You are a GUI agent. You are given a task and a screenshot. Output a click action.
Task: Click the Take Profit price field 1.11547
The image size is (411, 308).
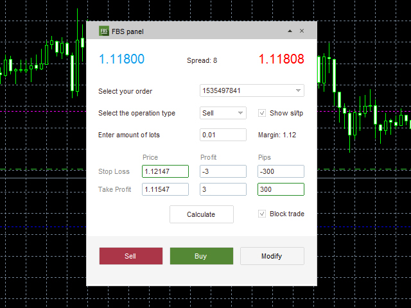pos(165,189)
